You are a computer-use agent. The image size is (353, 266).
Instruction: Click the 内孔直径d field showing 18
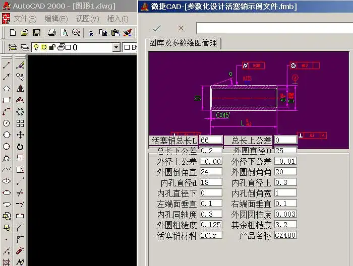(211, 182)
